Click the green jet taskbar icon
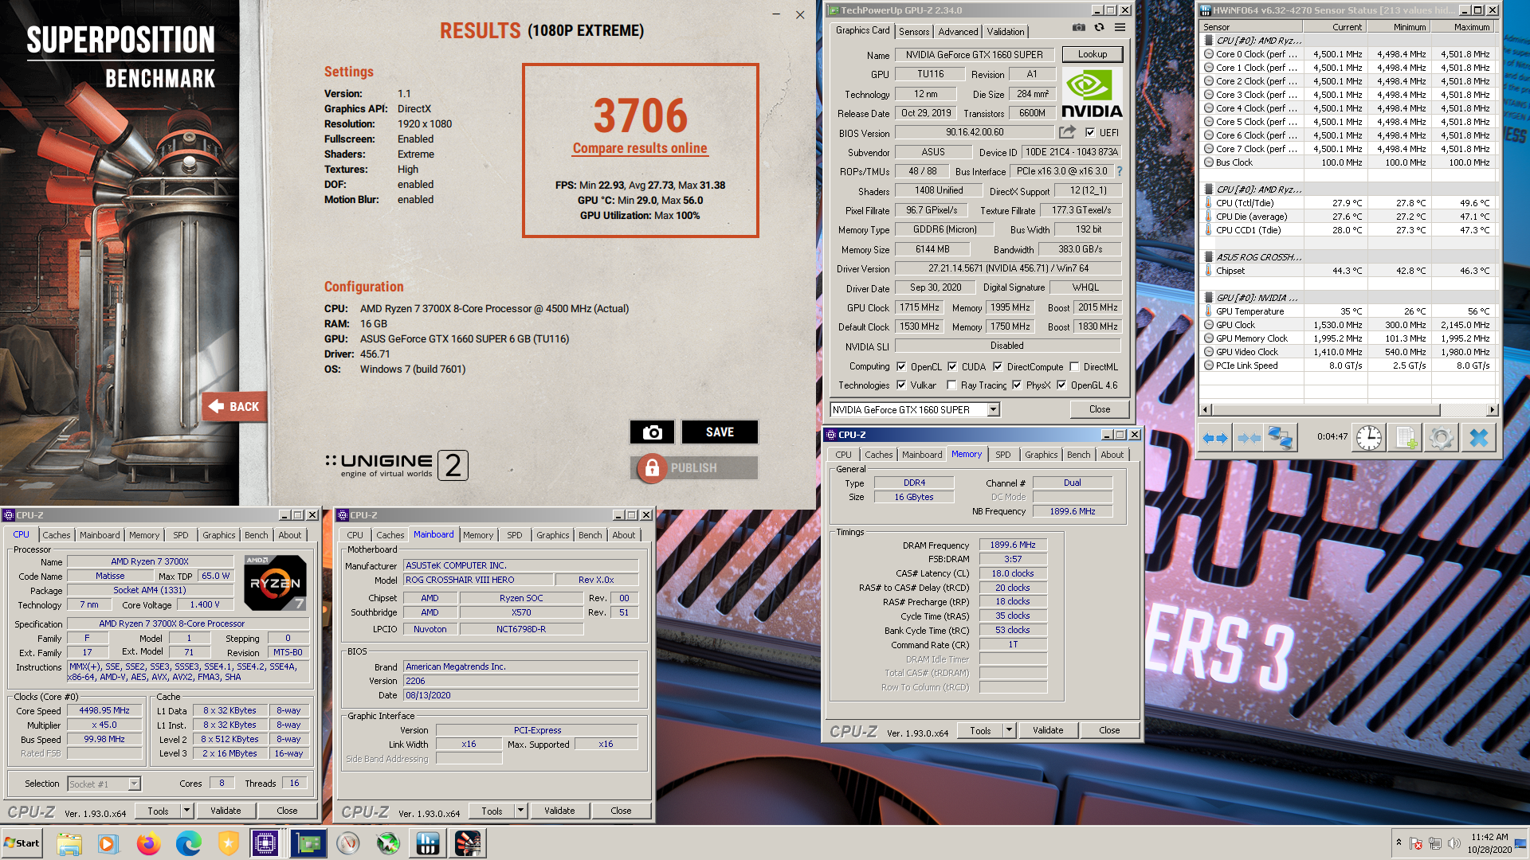This screenshot has height=860, width=1530. click(388, 843)
